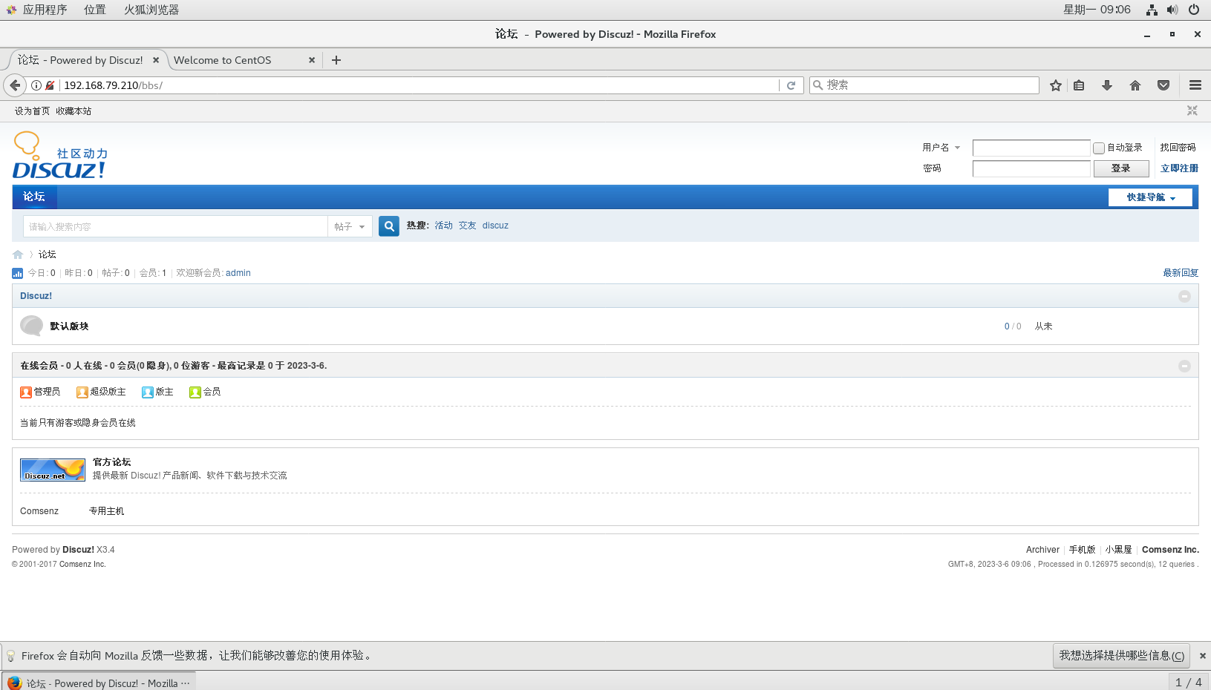Click the forum statistics chart icon

coord(18,273)
